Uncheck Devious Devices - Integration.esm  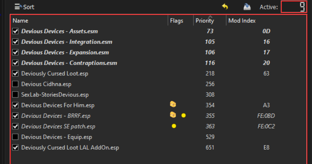(15, 42)
